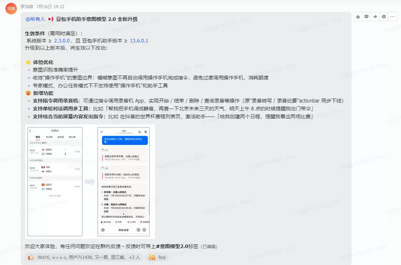Open the Doubao chat result phone screenshot
The height and width of the screenshot is (265, 401).
click(x=123, y=182)
